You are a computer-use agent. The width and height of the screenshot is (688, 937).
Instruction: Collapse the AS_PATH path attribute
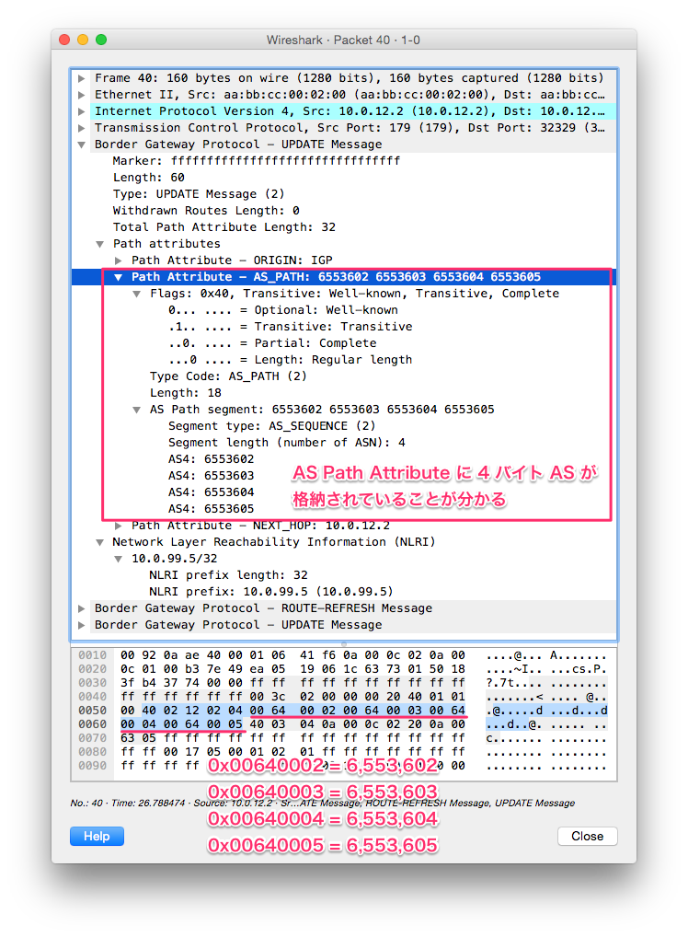click(119, 277)
